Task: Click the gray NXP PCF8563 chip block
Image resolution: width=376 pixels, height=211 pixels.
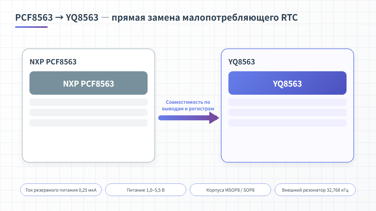Action: coord(88,83)
